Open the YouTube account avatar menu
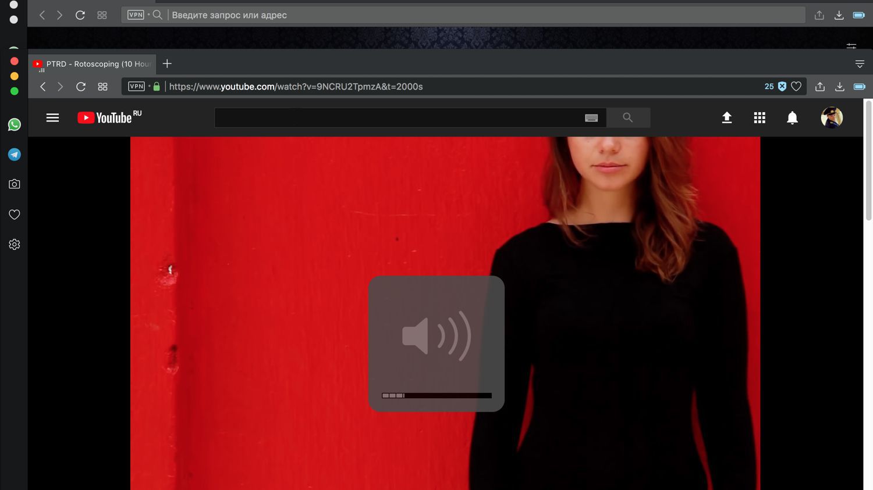Image resolution: width=873 pixels, height=490 pixels. [x=832, y=117]
